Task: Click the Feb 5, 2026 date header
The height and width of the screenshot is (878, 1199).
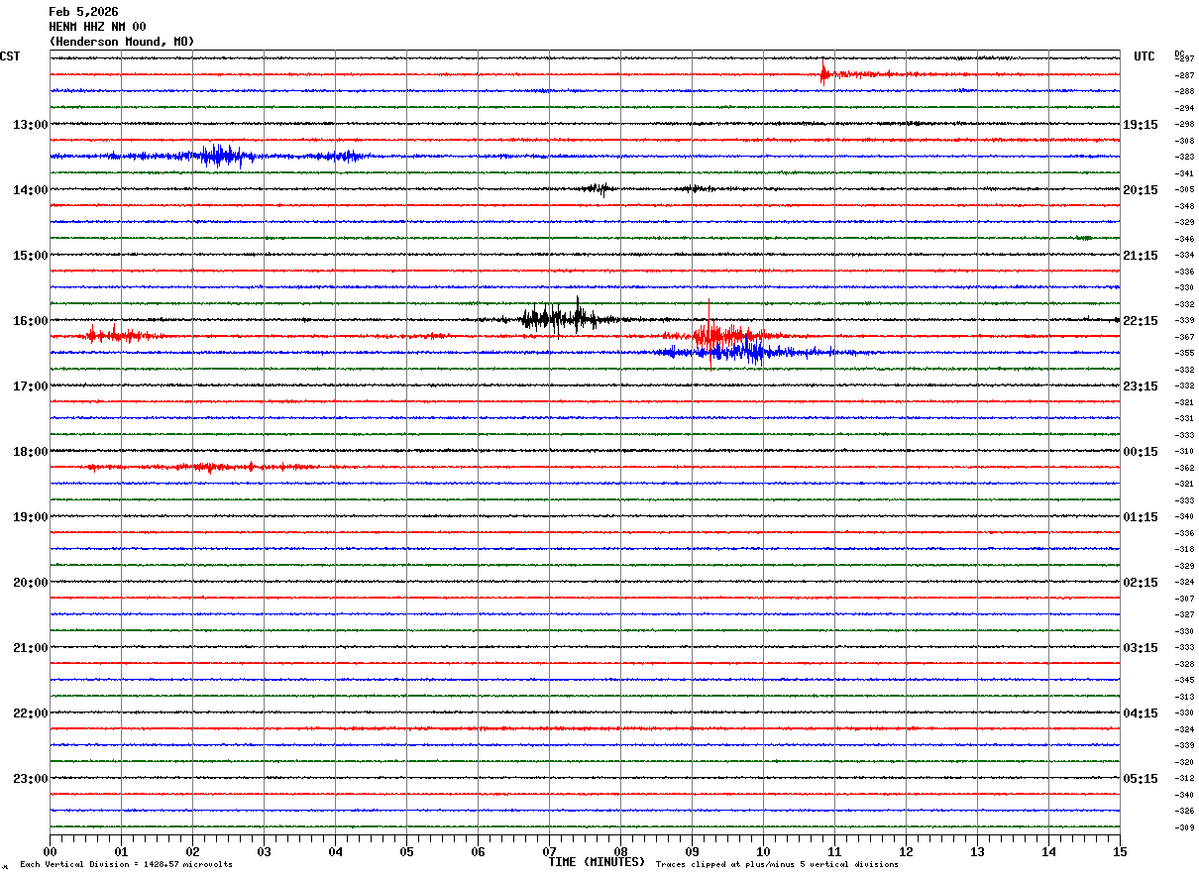Action: pos(83,12)
